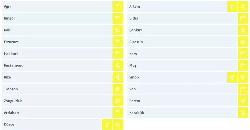Open the Kars province entry

click(x=182, y=54)
